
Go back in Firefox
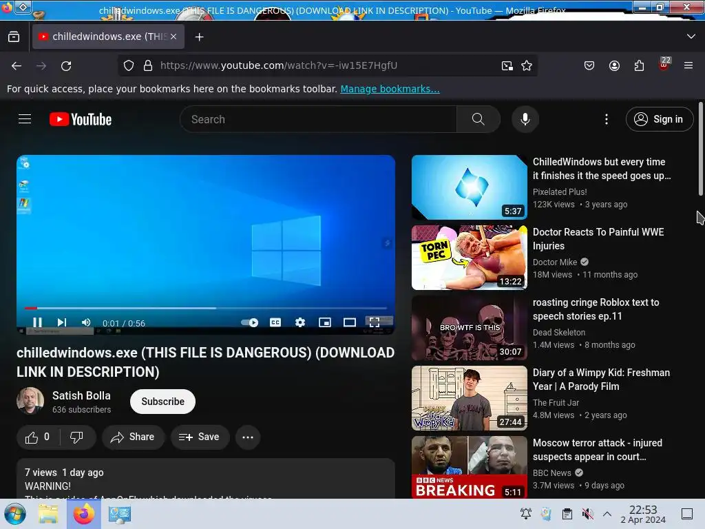[17, 65]
